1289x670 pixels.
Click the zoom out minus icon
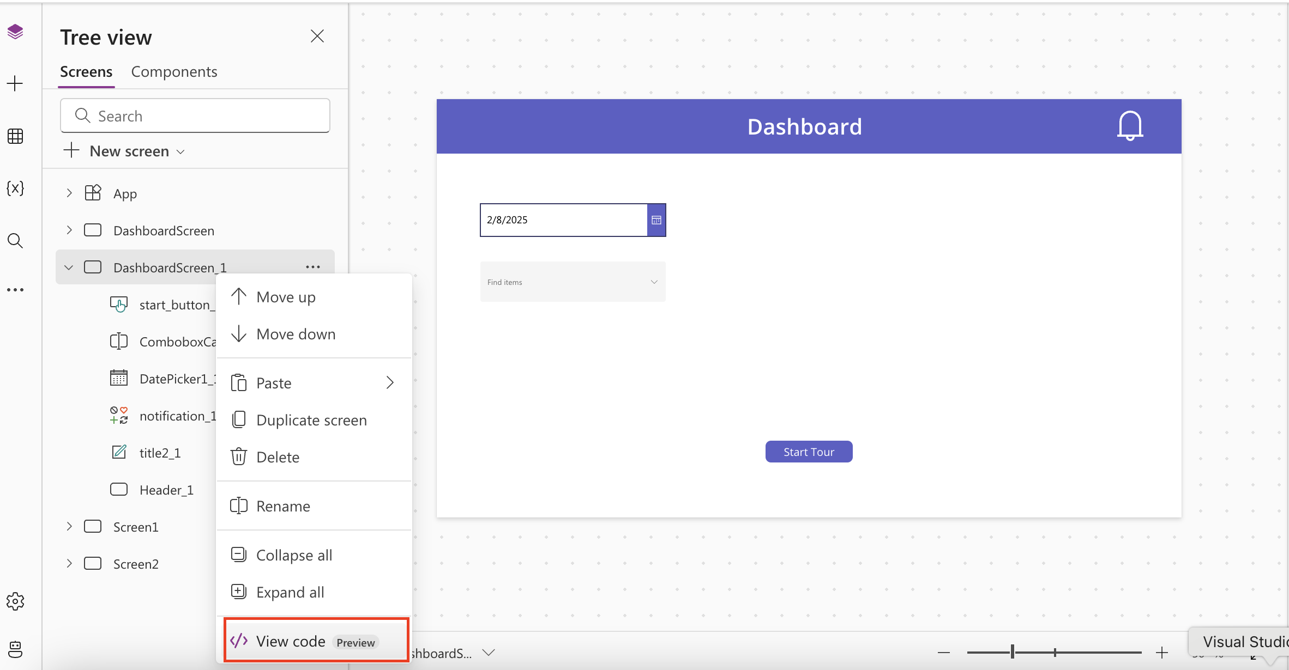(944, 652)
